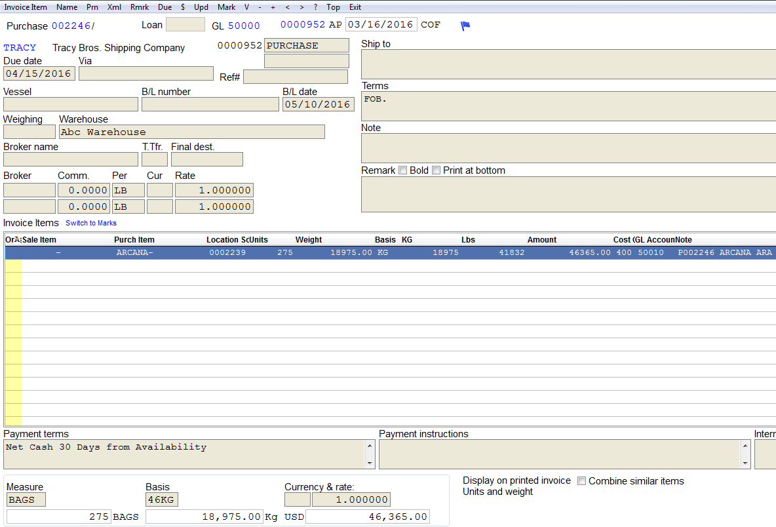Open the Name menu

click(x=67, y=7)
